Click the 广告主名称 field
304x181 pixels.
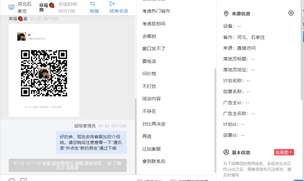tap(239, 114)
